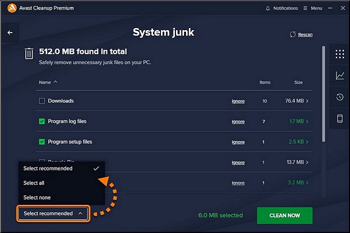This screenshot has width=350, height=233.
Task: Click the Rescan link
Action: 305,35
